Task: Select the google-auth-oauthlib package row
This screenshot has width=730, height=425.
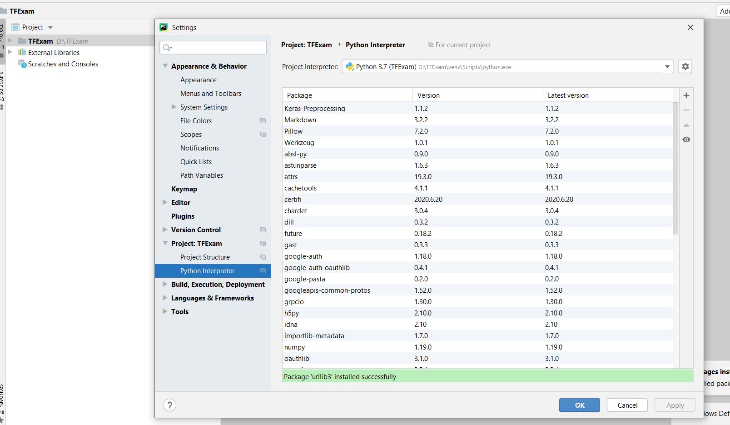Action: 477,267
